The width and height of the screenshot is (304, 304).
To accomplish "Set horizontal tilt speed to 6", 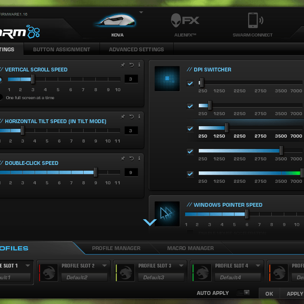I will (59, 130).
